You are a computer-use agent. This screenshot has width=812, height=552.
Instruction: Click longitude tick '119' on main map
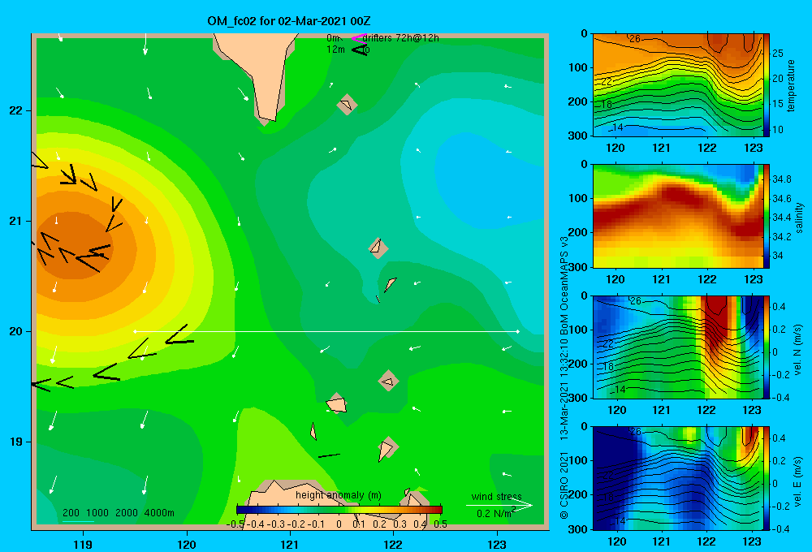tap(83, 544)
